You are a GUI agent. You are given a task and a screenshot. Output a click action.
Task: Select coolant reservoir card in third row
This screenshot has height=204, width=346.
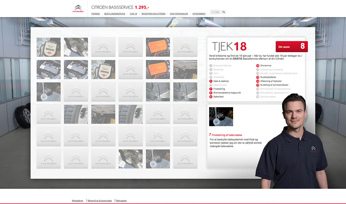(49, 92)
